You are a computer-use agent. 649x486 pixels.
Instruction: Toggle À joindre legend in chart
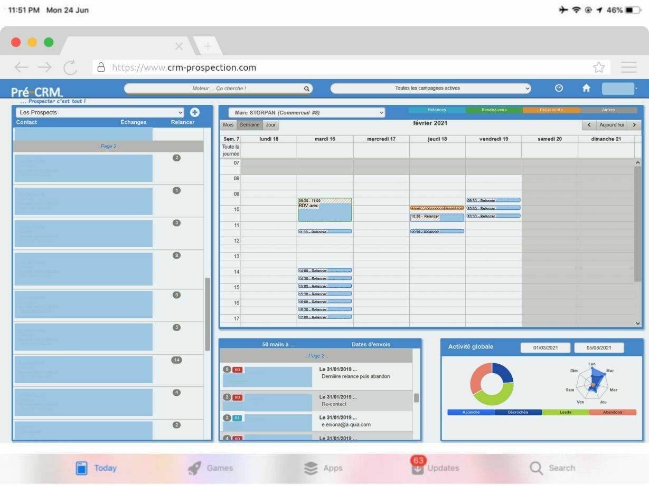pos(471,412)
